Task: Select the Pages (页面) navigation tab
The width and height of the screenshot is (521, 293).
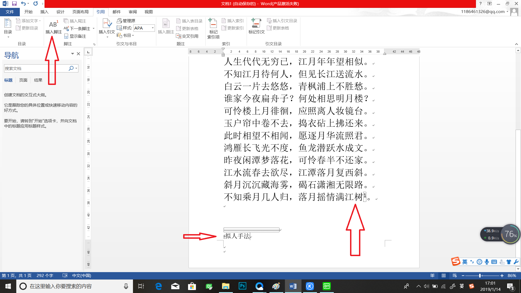Action: point(23,80)
